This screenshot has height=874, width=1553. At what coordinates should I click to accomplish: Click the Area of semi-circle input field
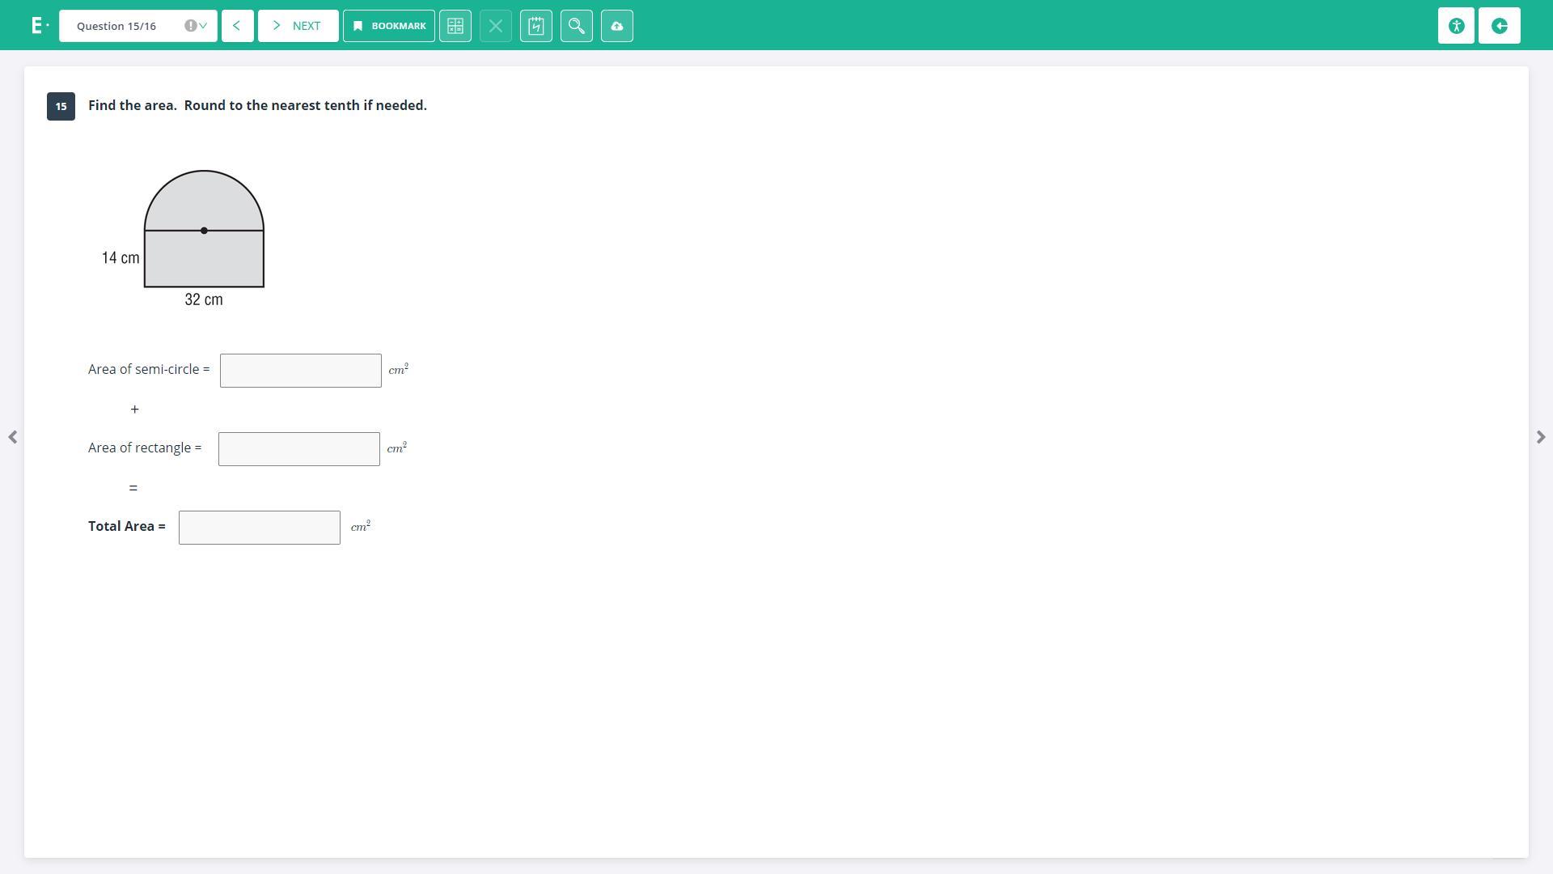[300, 371]
